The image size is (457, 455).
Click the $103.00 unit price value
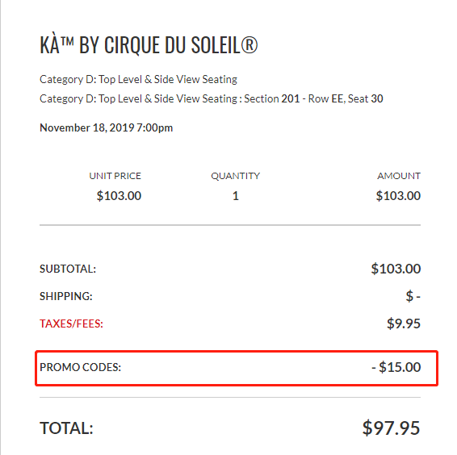[119, 196]
